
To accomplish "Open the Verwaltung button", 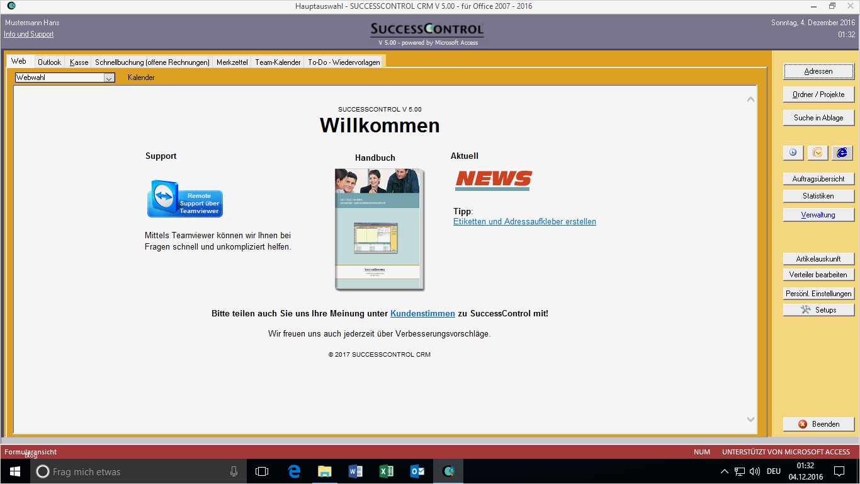I will [818, 215].
